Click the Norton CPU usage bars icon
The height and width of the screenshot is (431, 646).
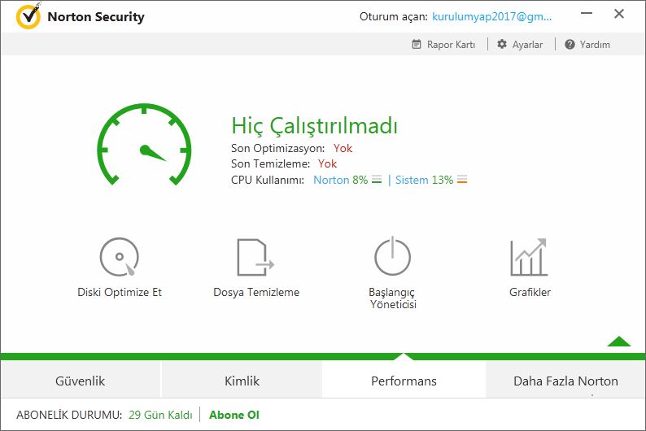(x=377, y=180)
